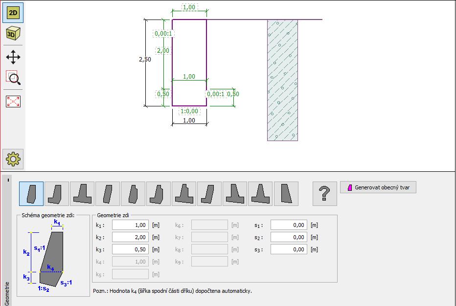Choose third wall shape, inverted T
This screenshot has height=306, width=456.
point(82,194)
